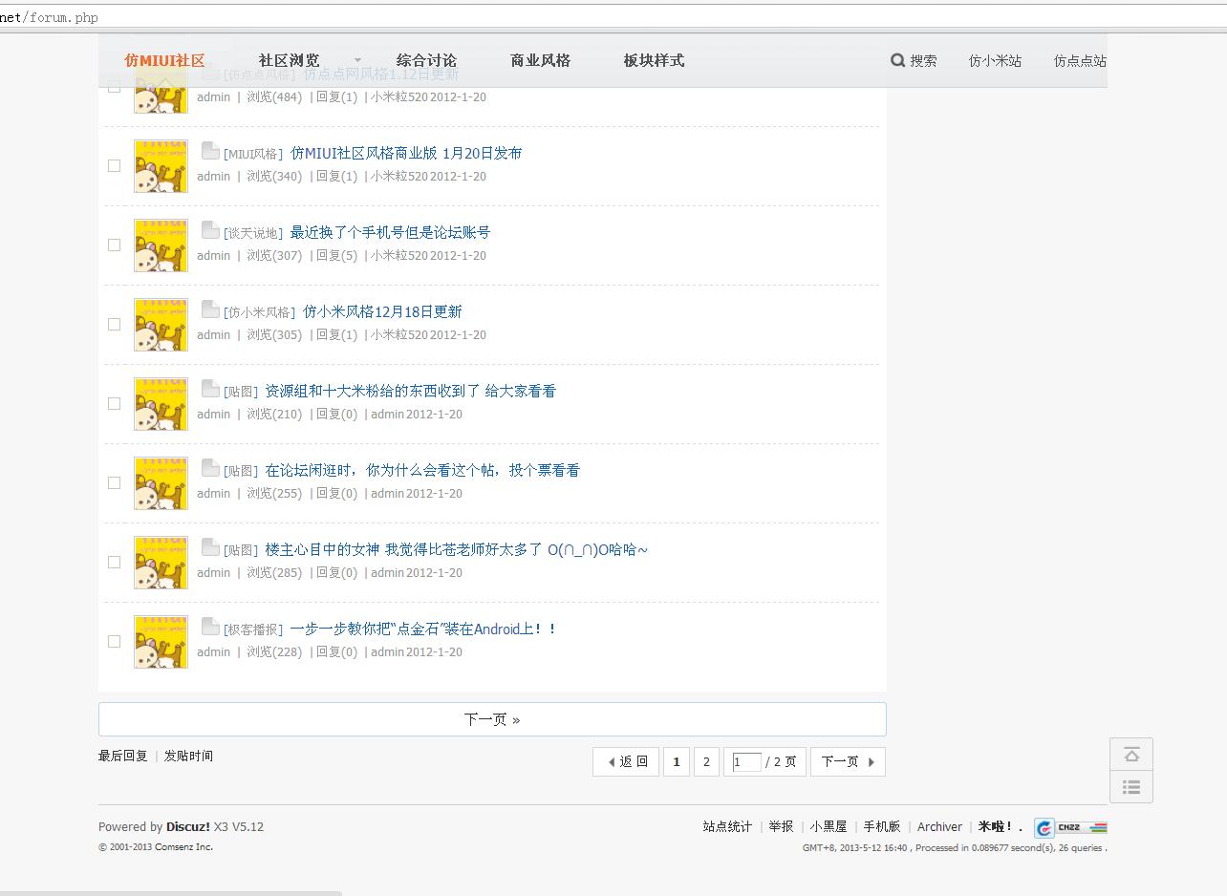Open avatar of 最近换了个手机号 thread

pyautogui.click(x=161, y=245)
